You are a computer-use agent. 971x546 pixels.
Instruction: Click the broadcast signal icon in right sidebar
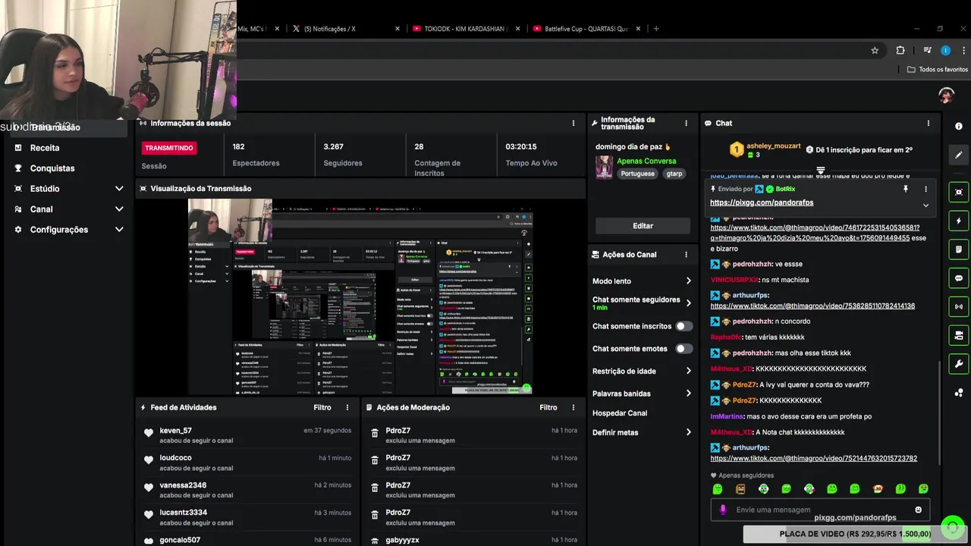pyautogui.click(x=959, y=306)
